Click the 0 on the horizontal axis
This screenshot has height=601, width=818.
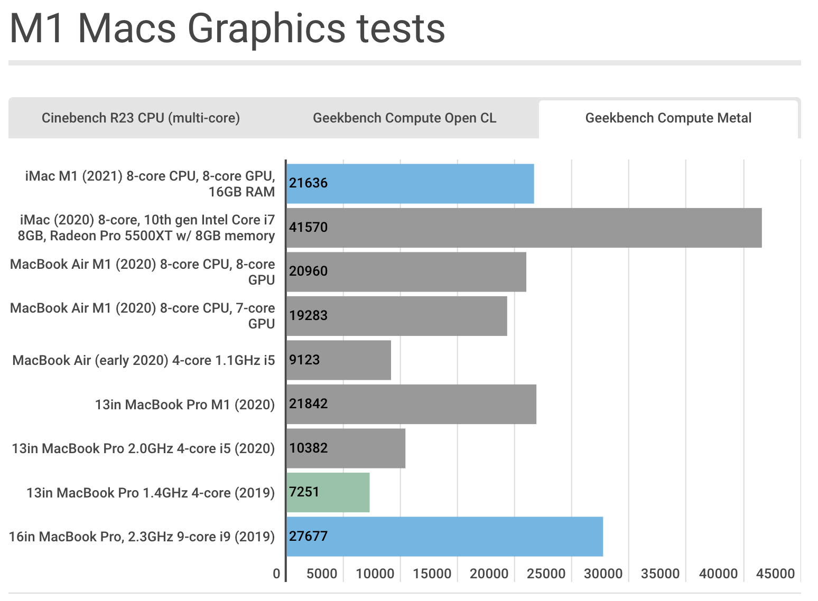click(x=276, y=573)
